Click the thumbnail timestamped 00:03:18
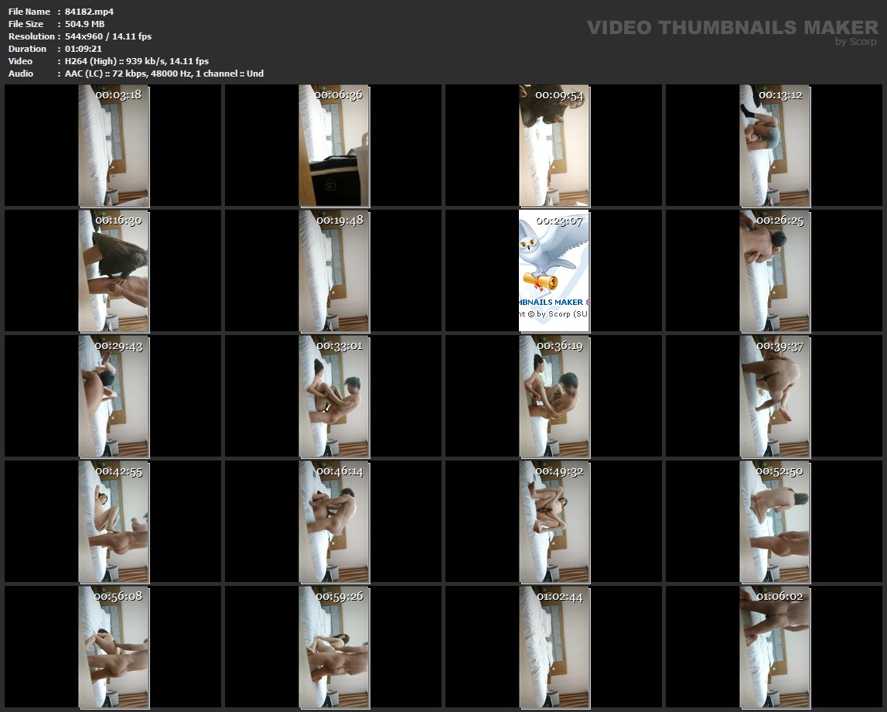Screen dimensions: 887x712 coord(114,145)
